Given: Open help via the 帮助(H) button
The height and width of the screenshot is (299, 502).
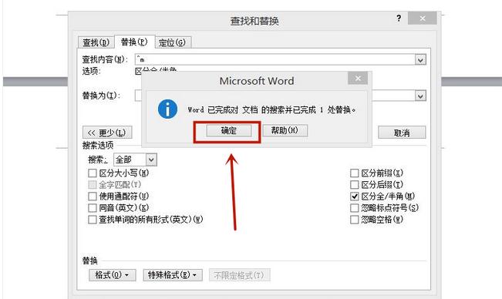Looking at the screenshot, I should click(x=285, y=130).
